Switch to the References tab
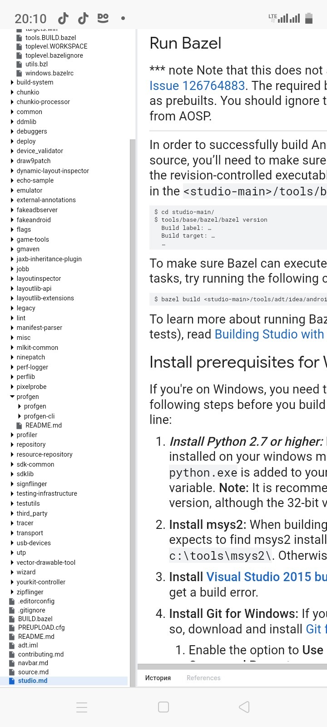Image resolution: width=327 pixels, height=727 pixels. [x=203, y=678]
